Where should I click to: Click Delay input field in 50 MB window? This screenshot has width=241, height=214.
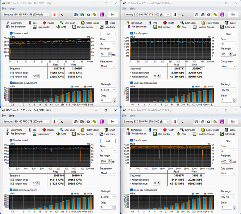click(x=106, y=100)
